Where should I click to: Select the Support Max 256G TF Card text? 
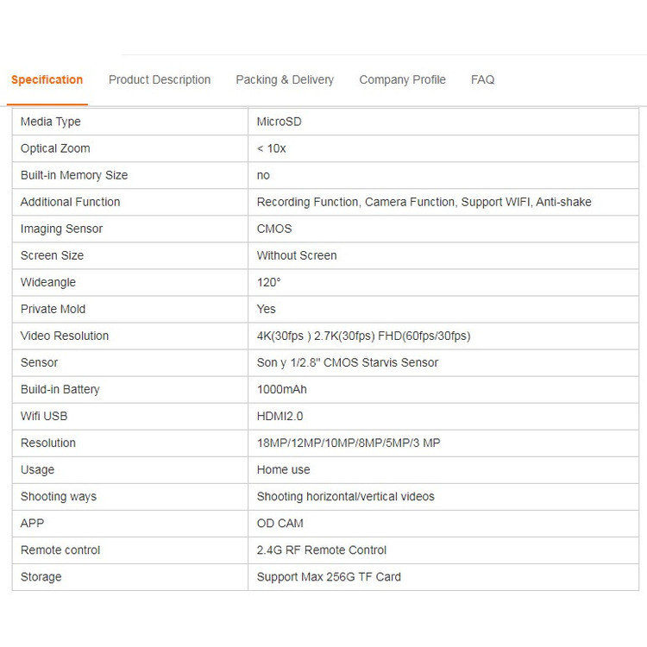329,576
